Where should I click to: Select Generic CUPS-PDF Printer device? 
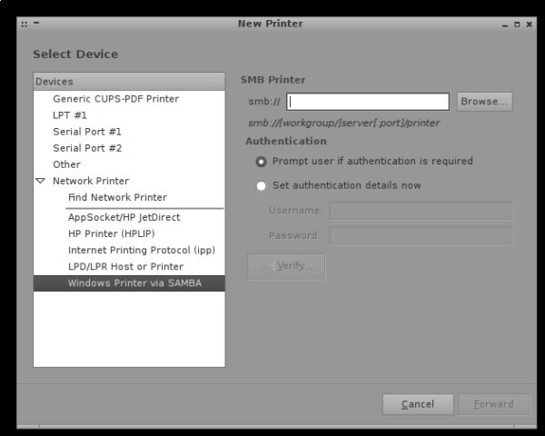point(115,99)
